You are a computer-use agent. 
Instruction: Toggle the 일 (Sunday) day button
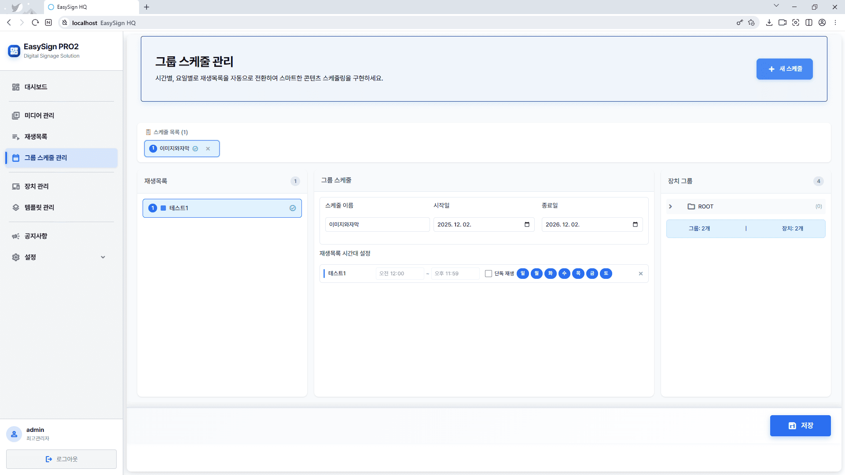click(523, 274)
